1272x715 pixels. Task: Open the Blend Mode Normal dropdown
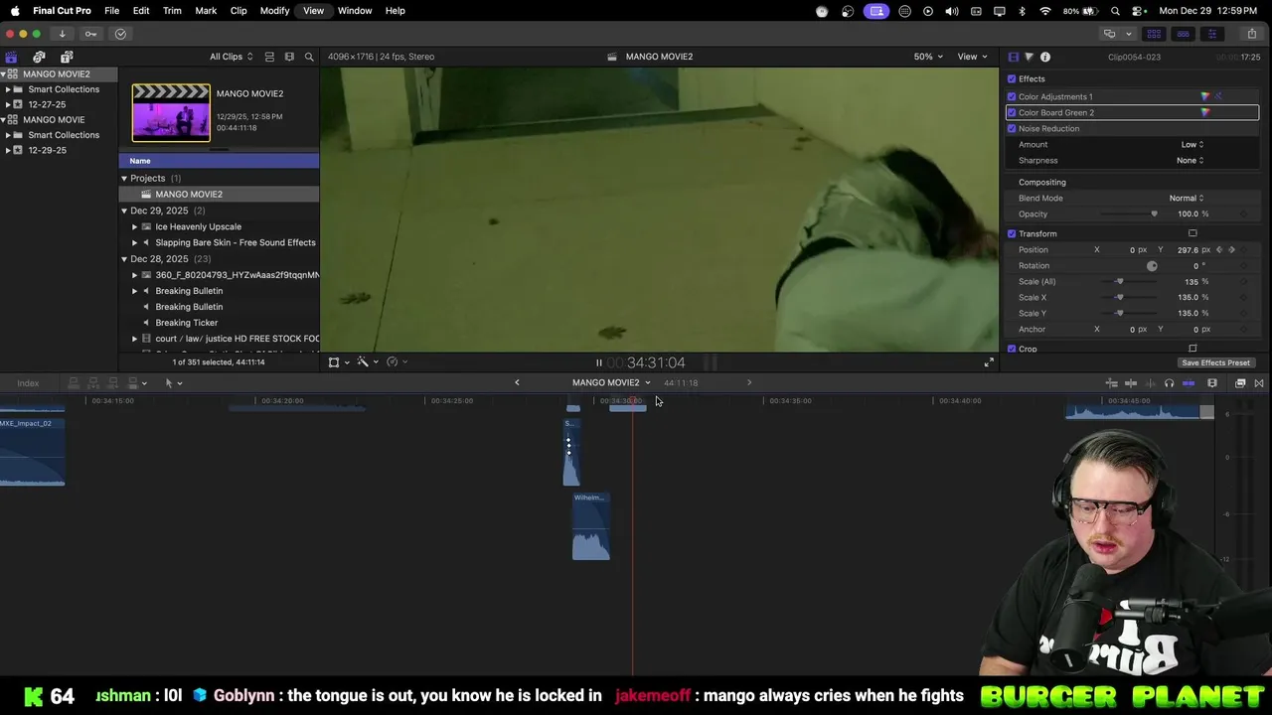click(x=1187, y=198)
